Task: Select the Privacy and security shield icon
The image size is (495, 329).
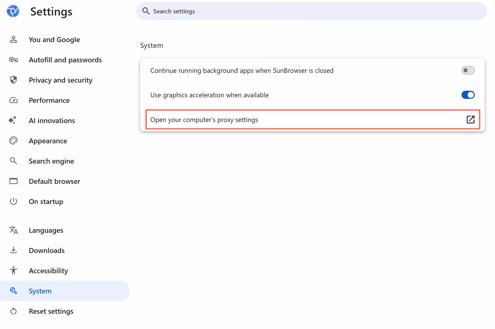Action: [13, 80]
